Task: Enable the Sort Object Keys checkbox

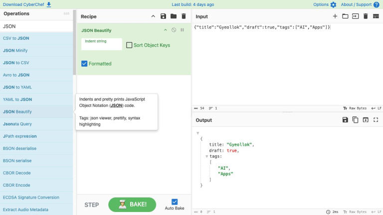Action: [129, 45]
